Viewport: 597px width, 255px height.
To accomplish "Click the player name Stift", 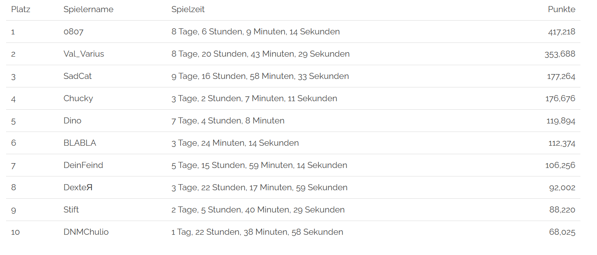I will pyautogui.click(x=71, y=210).
